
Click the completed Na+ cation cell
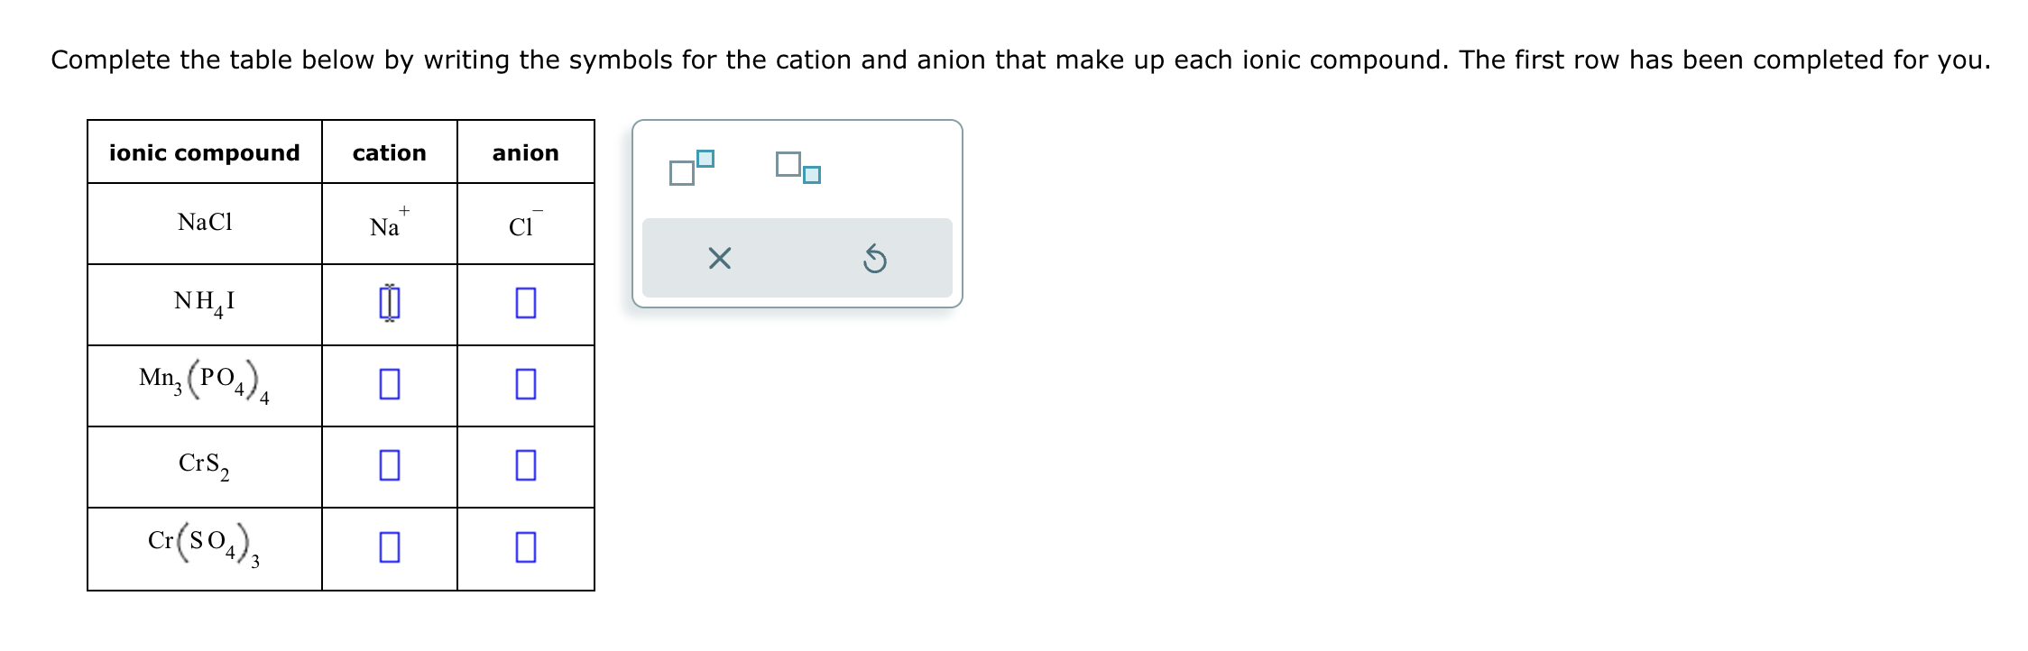[x=388, y=223]
